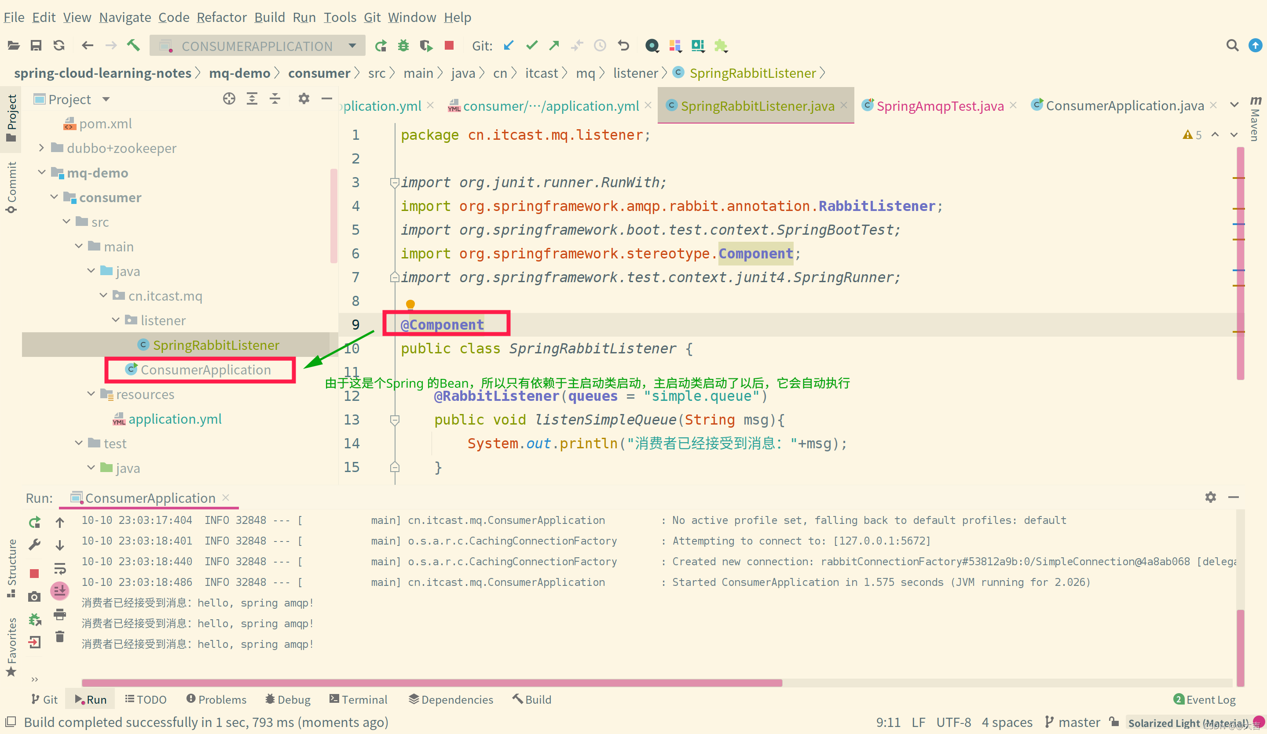1267x734 pixels.
Task: Switch to ConsumerApplication.java editor tab
Action: coord(1124,105)
